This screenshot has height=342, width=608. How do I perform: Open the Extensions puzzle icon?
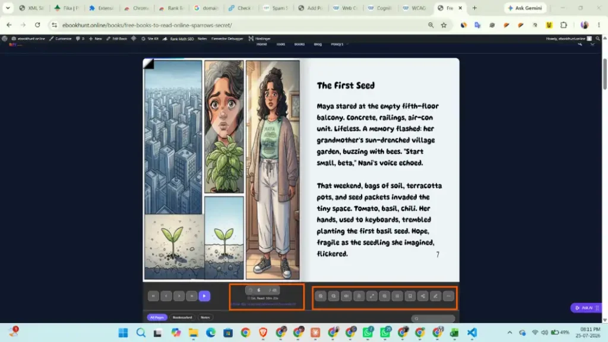tap(563, 25)
